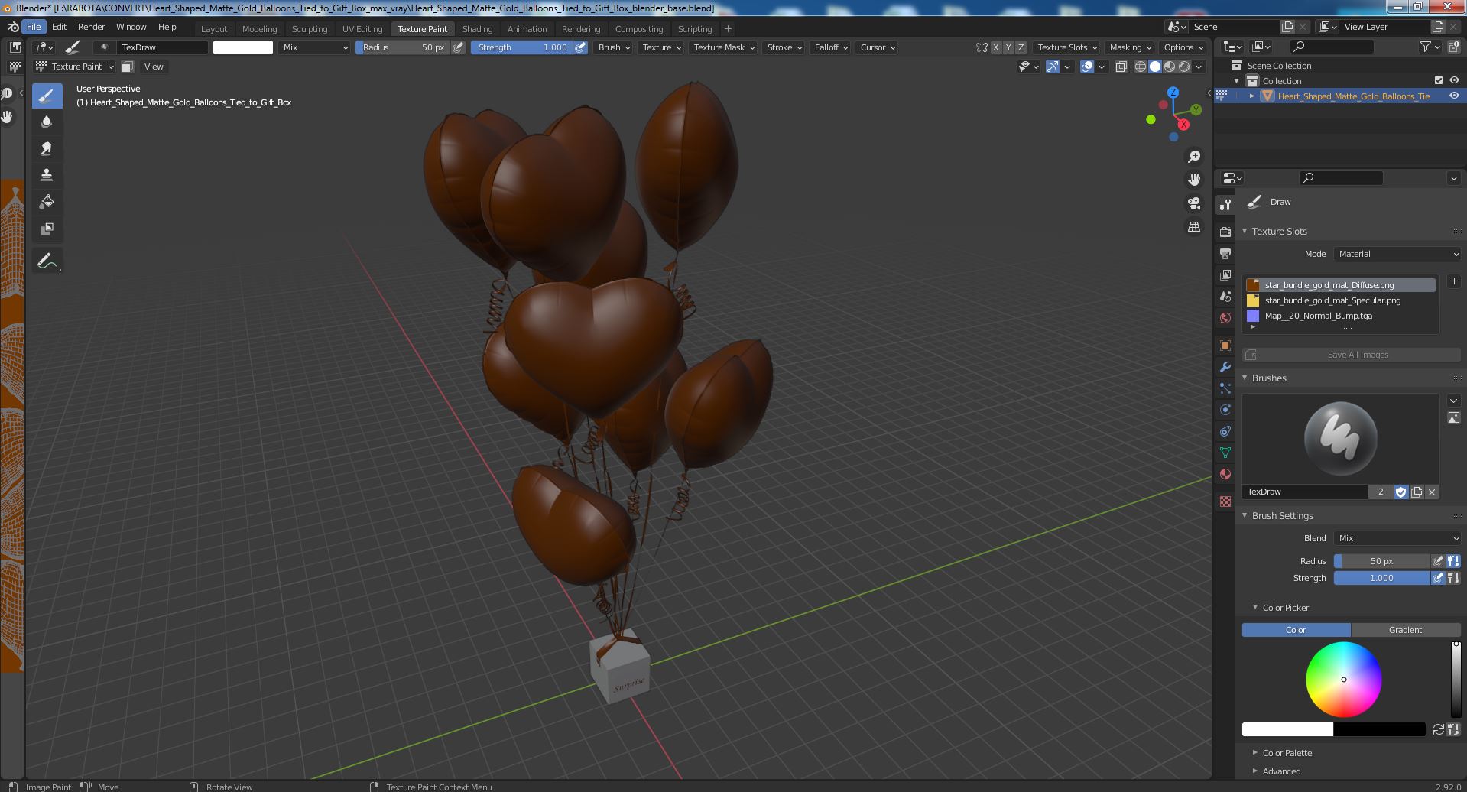This screenshot has width=1467, height=792.
Task: Open the Brush header popover
Action: point(614,47)
